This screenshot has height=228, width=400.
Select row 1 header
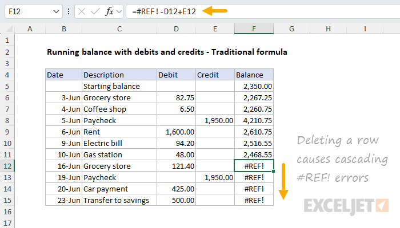(7, 40)
